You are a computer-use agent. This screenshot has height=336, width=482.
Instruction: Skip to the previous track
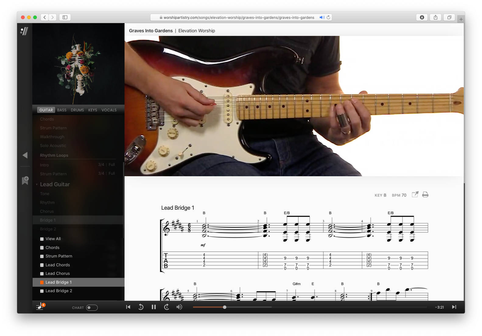pos(128,307)
